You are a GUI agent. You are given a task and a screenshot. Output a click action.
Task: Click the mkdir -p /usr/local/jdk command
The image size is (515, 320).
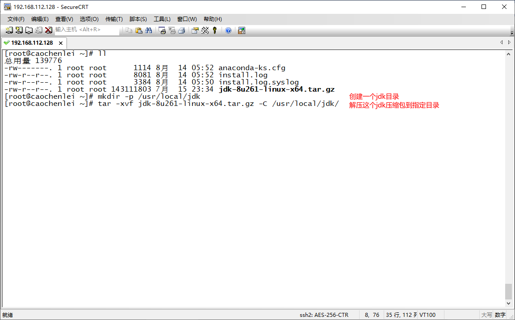(149, 97)
